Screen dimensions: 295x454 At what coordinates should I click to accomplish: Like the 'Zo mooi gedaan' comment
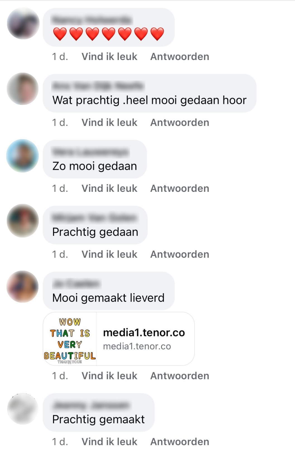[109, 188]
